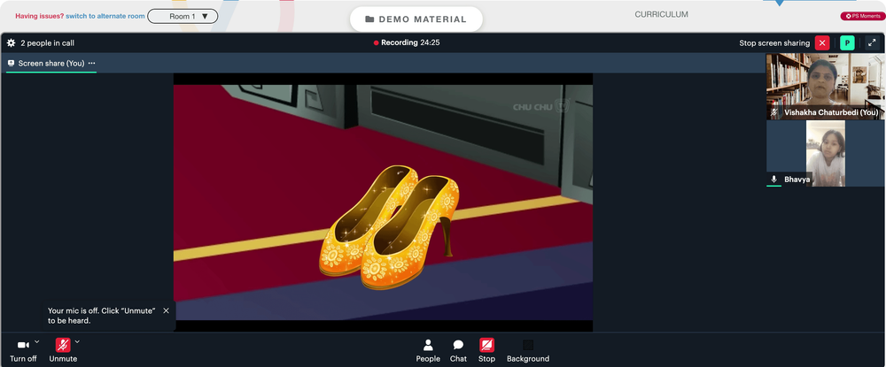Dismiss the mic is off notification
The image size is (886, 367).
pos(167,310)
